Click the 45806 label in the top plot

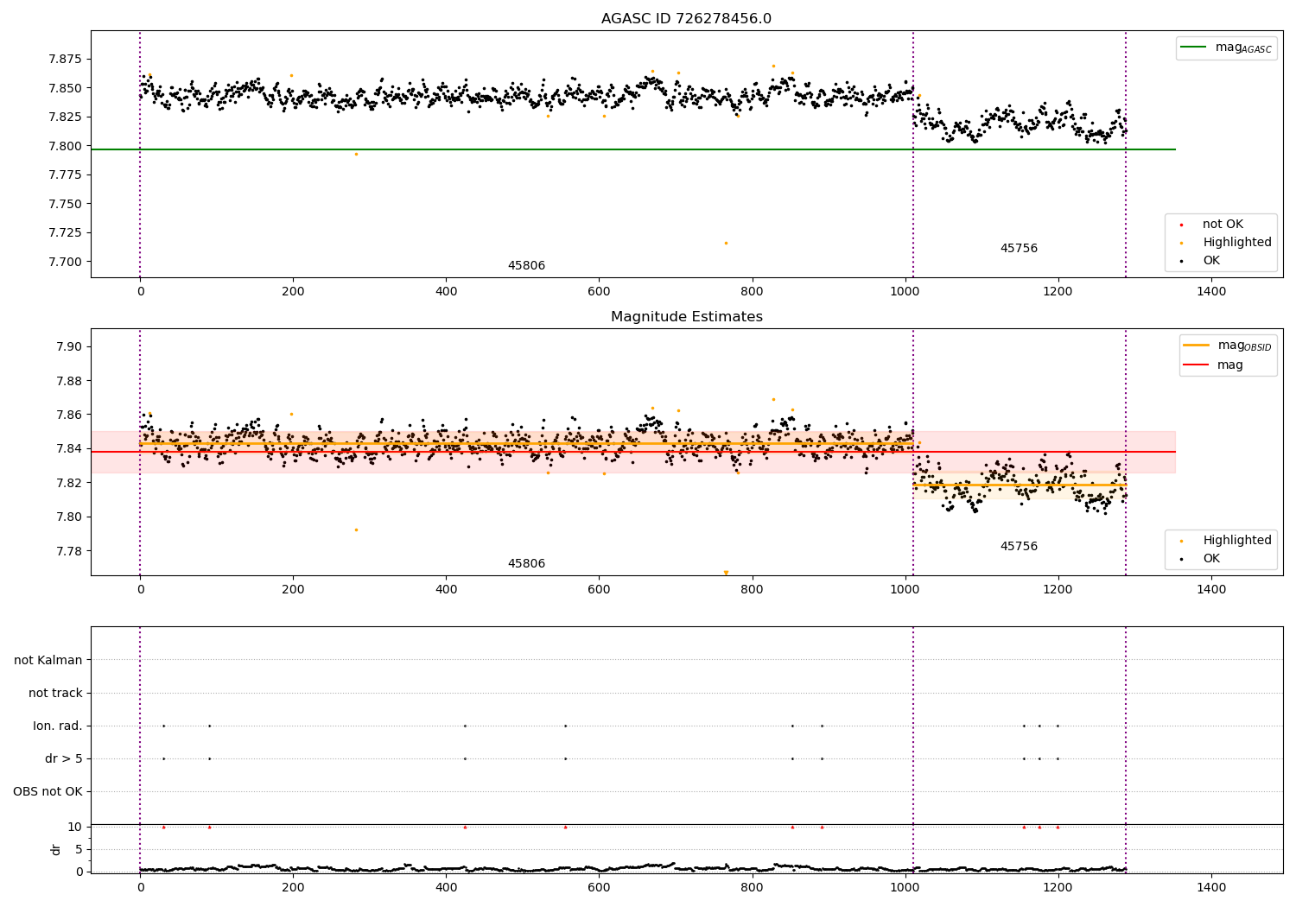526,266
